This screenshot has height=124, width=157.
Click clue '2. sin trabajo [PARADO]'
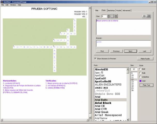pos(56,86)
